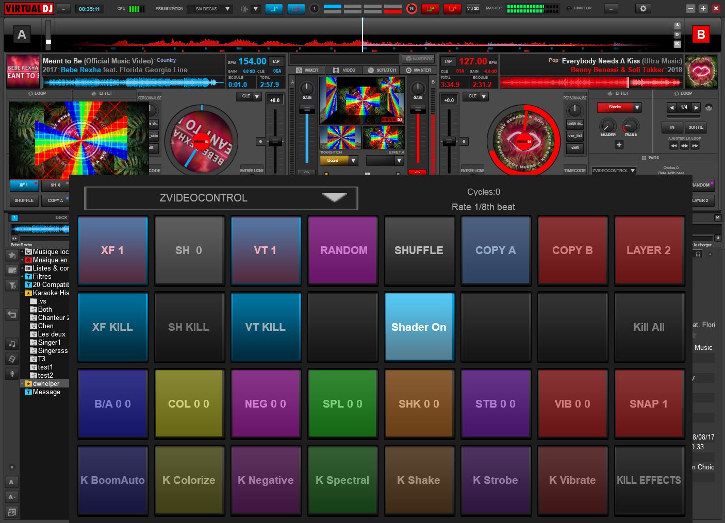
Task: Click the back arrow icon in browser sidebar
Action: tap(12, 314)
